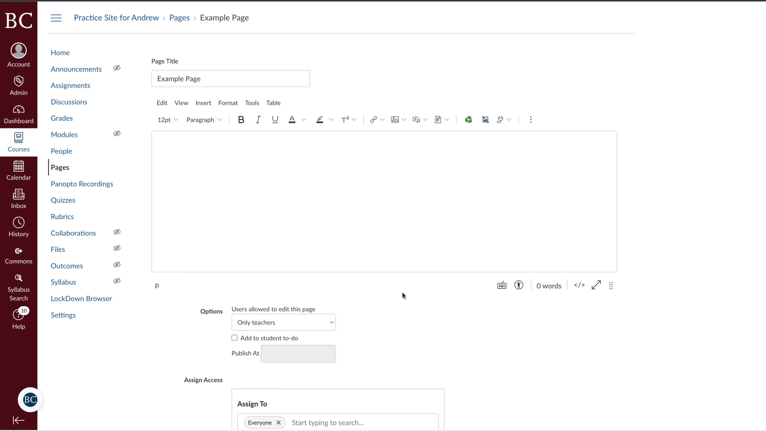The image size is (766, 431).
Task: Open the Table menu
Action: pyautogui.click(x=274, y=103)
